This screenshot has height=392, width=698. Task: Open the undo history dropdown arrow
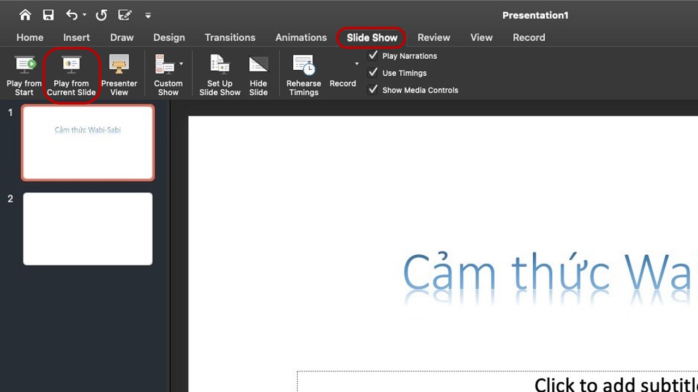point(85,15)
